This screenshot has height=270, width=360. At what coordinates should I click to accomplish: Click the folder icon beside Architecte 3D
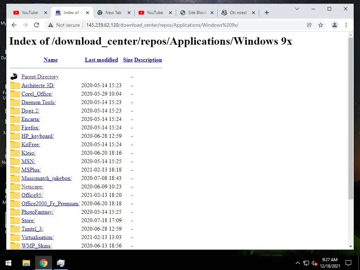pyautogui.click(x=15, y=85)
